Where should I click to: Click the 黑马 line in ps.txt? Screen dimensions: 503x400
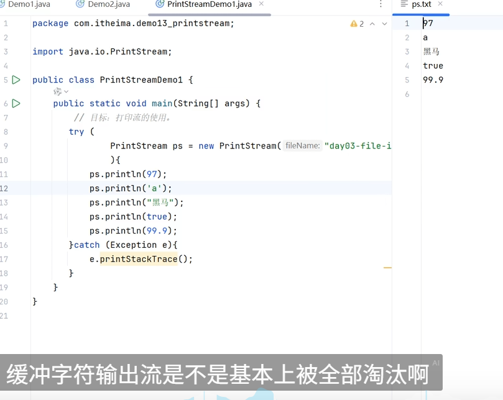[x=431, y=52]
